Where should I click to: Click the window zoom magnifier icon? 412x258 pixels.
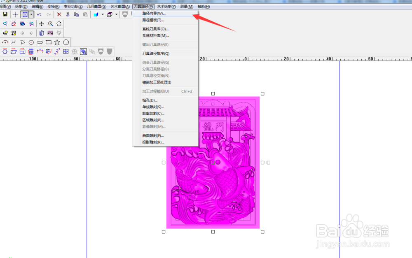pyautogui.click(x=5, y=24)
